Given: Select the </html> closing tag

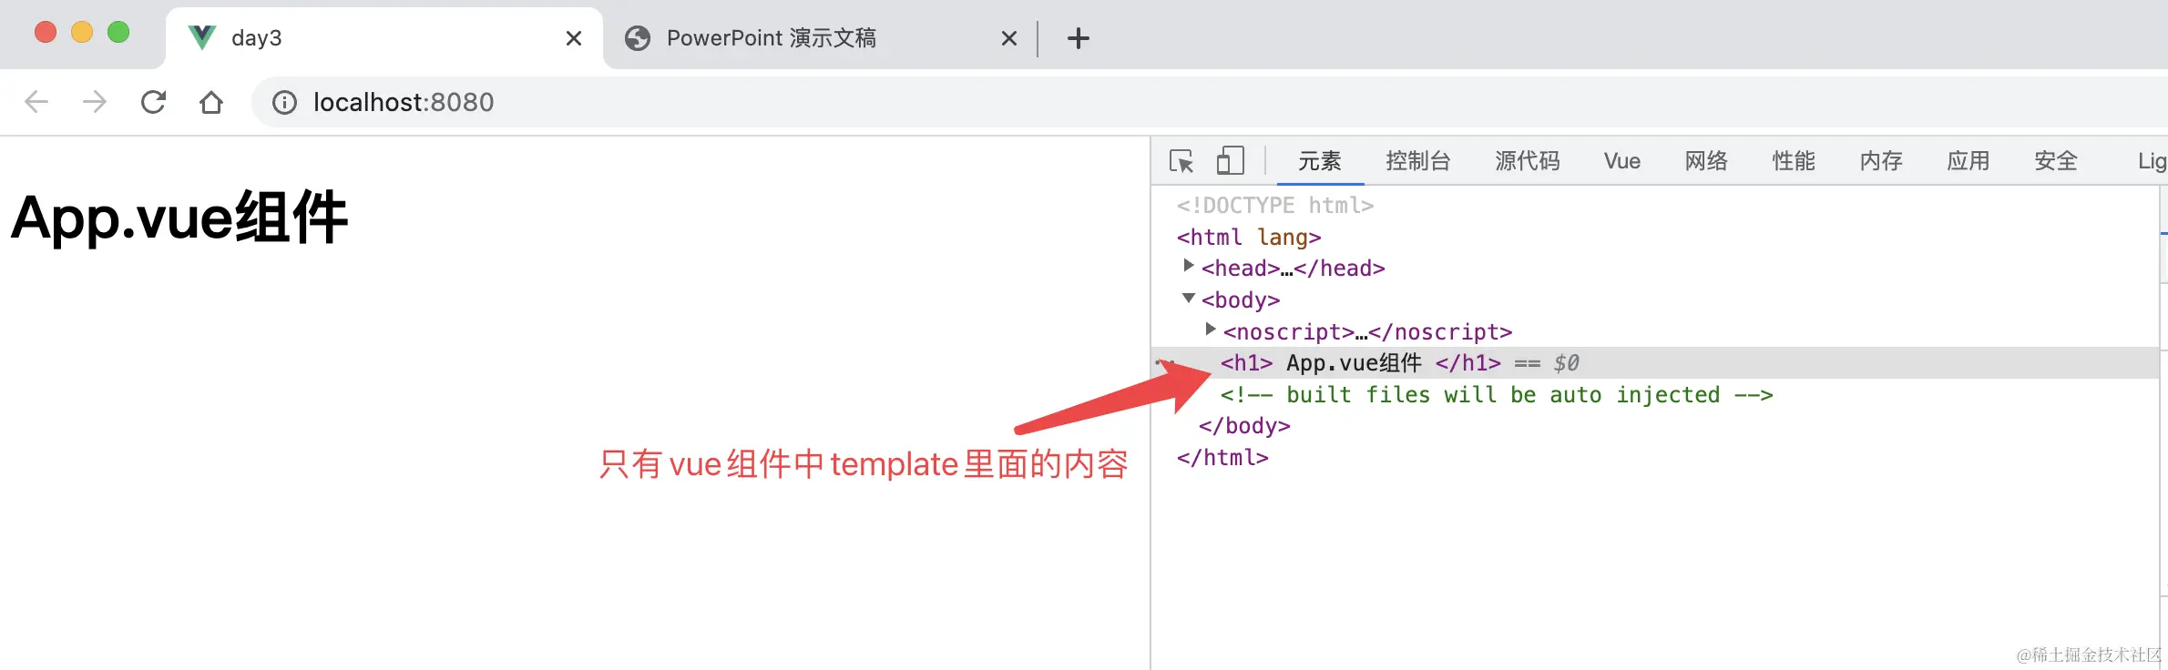Looking at the screenshot, I should [1222, 458].
